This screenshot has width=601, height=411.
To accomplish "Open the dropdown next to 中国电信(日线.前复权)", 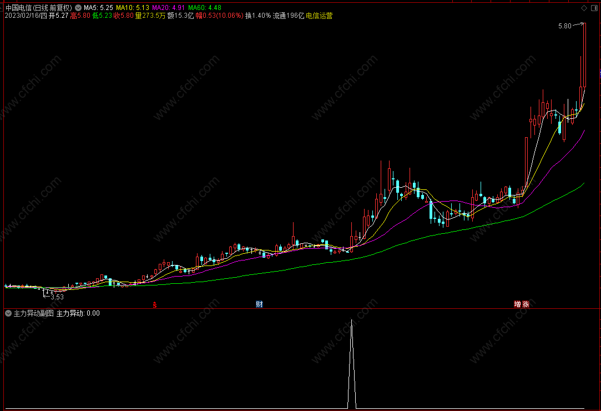I will (x=78, y=8).
